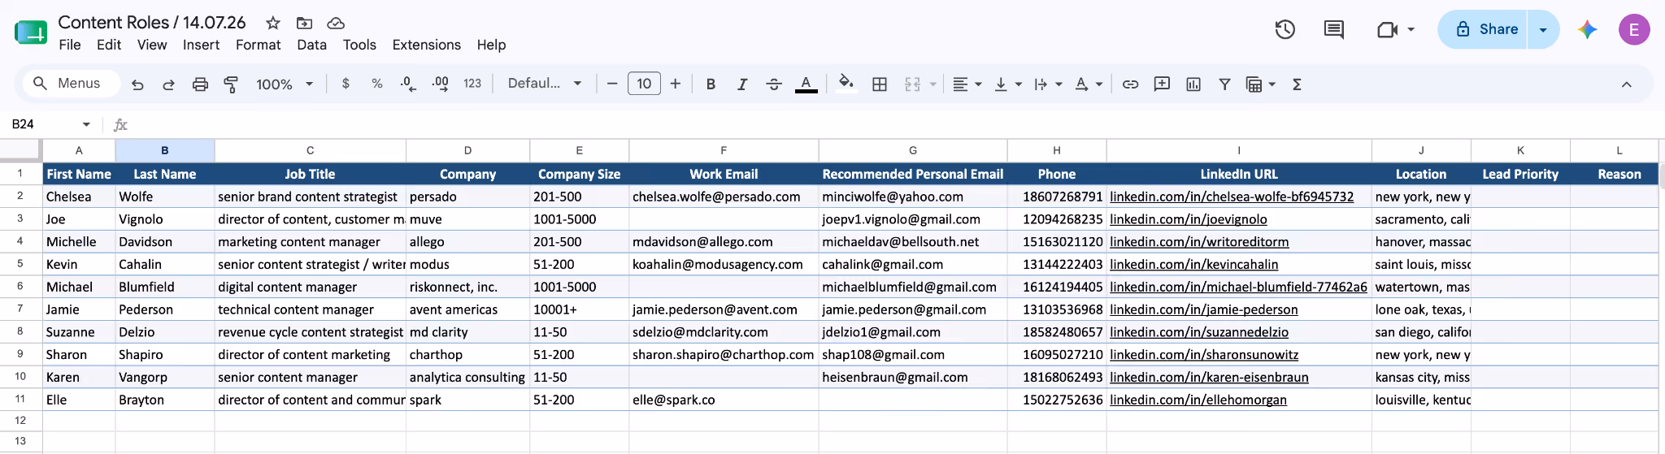Collapse the toolbar chevron
Screen dimensions: 1665x454
click(x=1626, y=84)
